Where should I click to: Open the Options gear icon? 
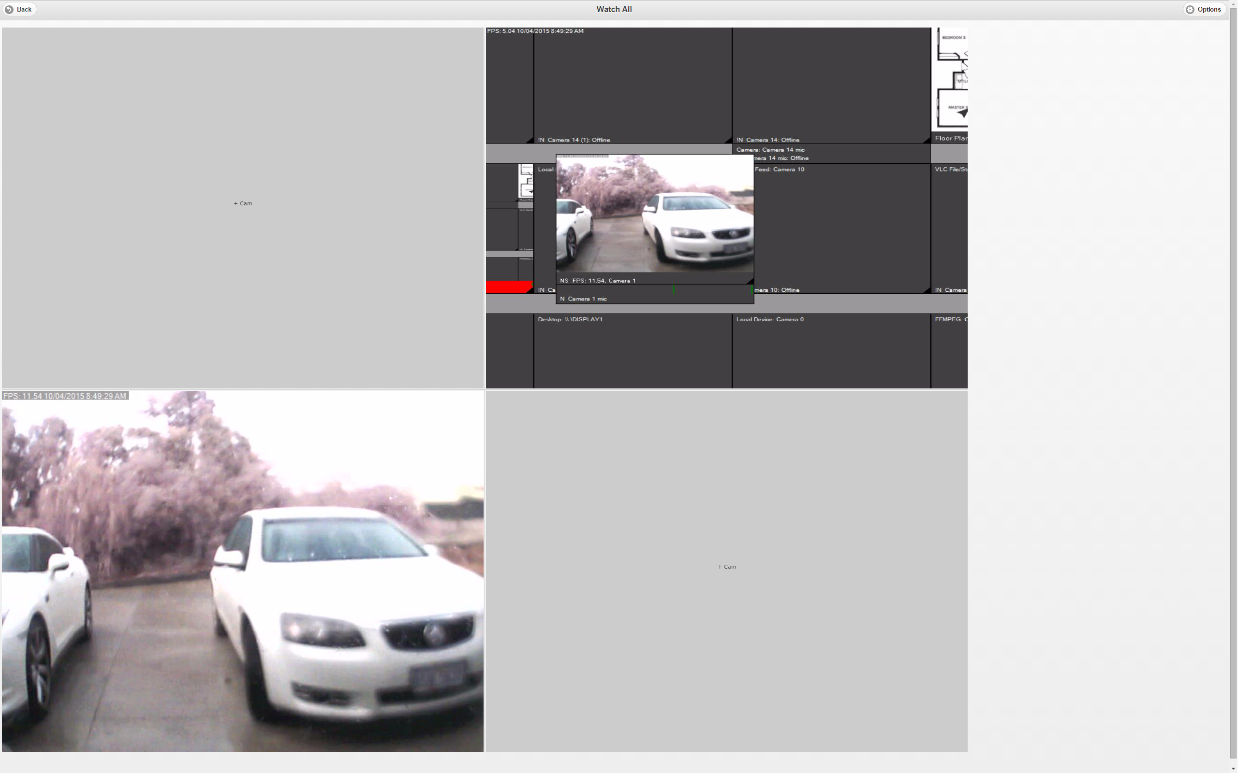(1190, 9)
